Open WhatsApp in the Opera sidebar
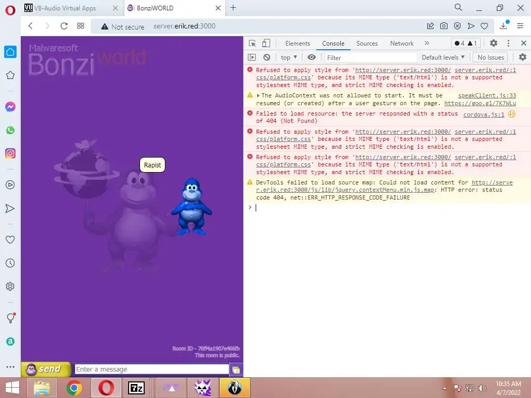The image size is (531, 398). [10, 130]
